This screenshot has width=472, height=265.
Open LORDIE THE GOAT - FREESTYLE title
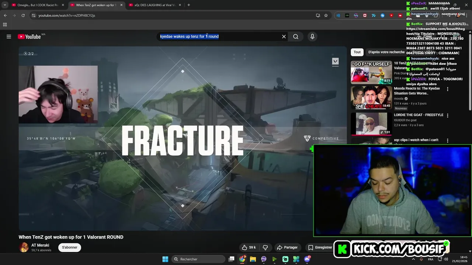pos(419,115)
